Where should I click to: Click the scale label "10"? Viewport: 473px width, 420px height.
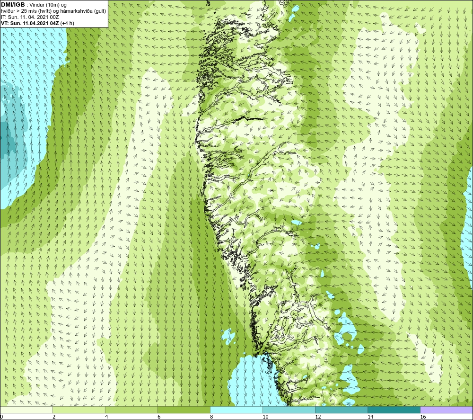[265, 417]
